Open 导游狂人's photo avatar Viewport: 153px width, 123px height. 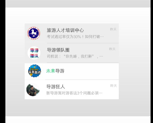tap(33, 90)
